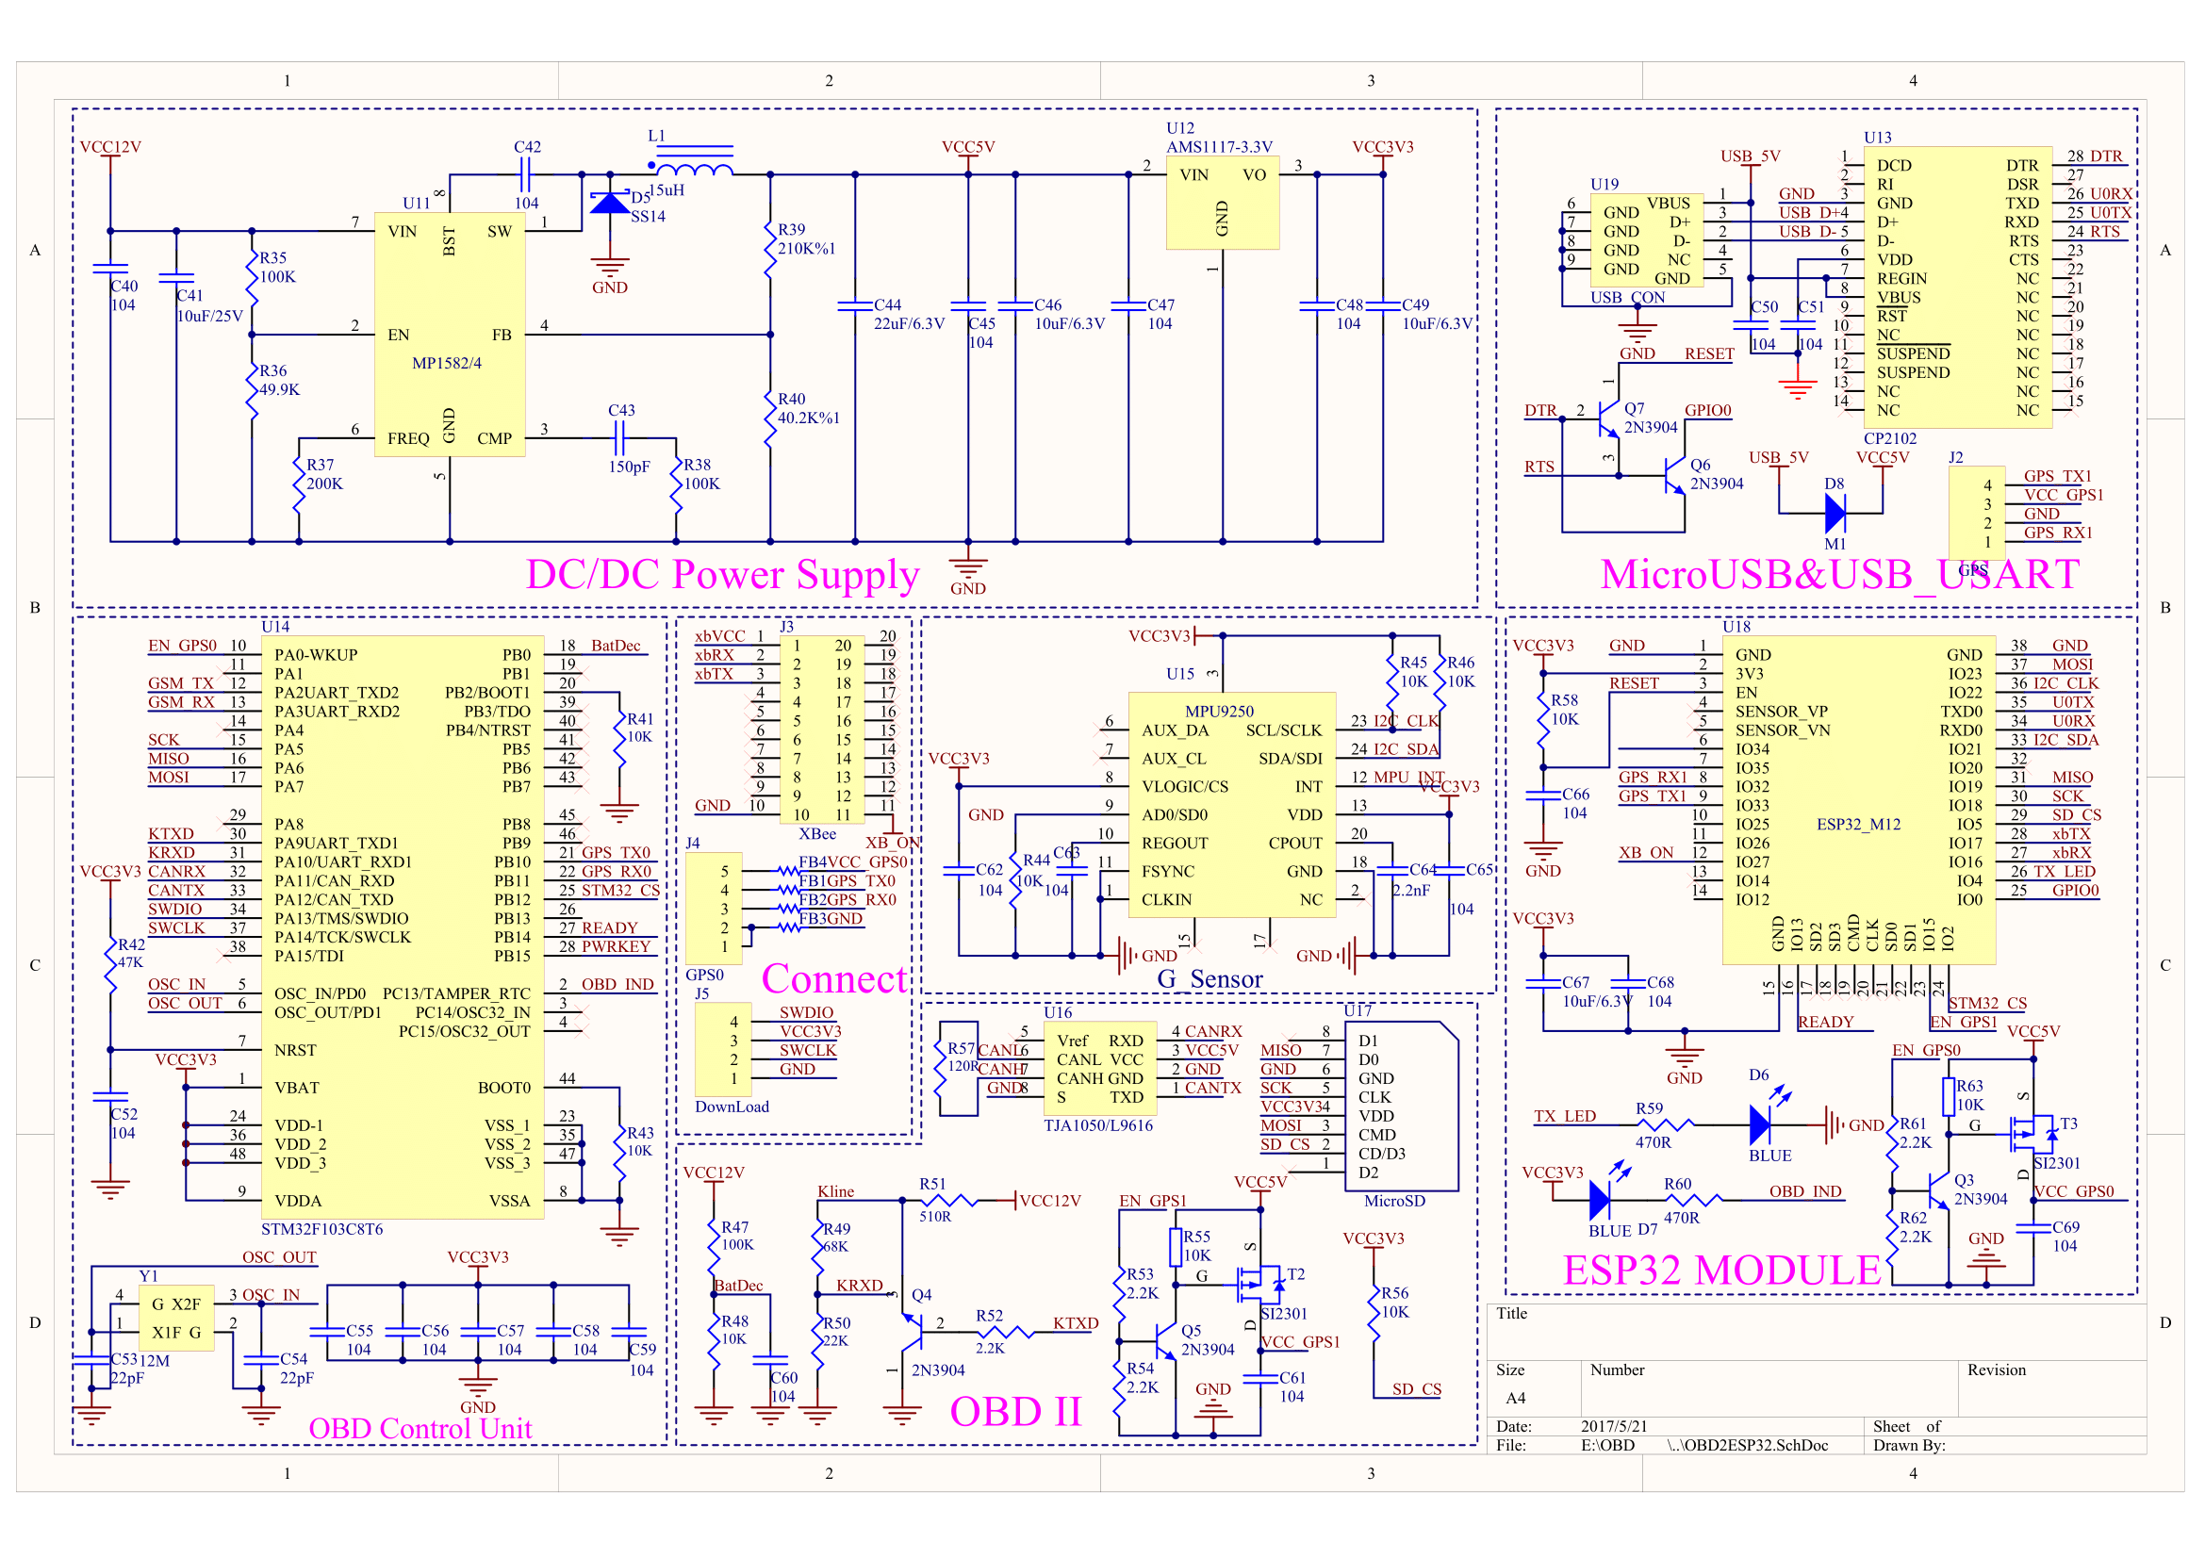2205x1558 pixels.
Task: Click the L1 15uH inductor symbol
Action: (694, 161)
